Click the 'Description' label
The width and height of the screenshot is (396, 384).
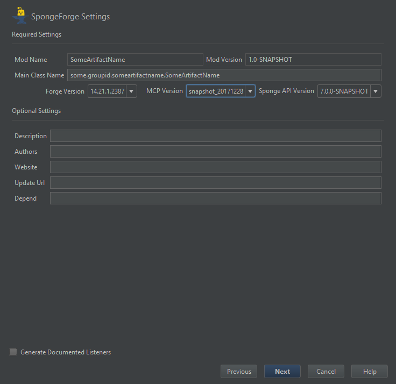tap(31, 136)
